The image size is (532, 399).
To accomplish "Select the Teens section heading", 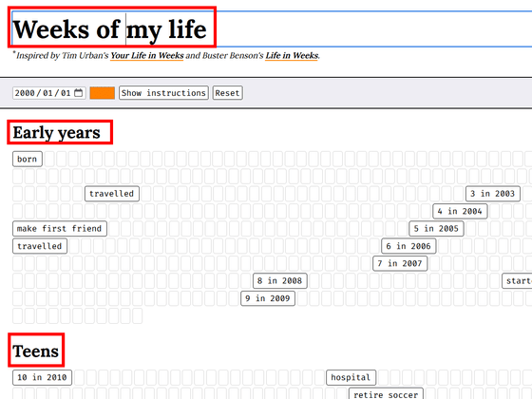I will 36,351.
